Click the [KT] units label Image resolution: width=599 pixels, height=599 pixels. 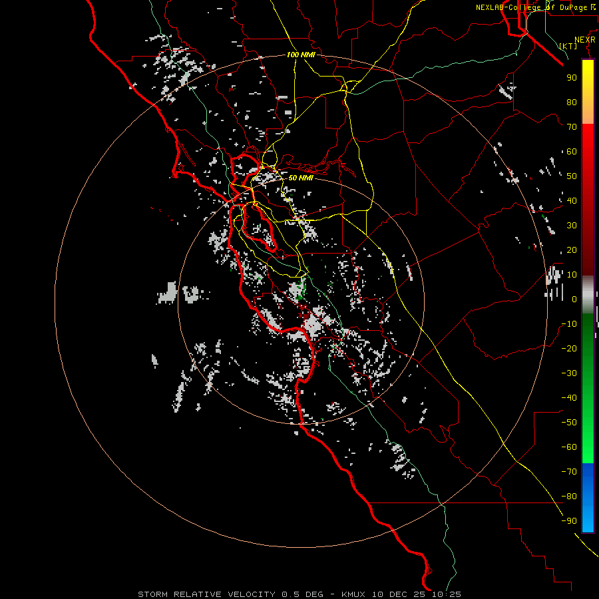568,46
